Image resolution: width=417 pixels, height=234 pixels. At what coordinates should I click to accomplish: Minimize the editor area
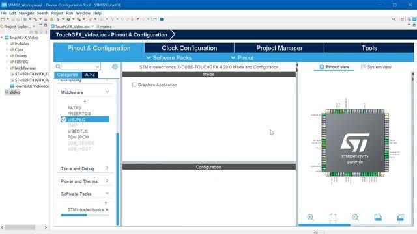[x=409, y=25]
